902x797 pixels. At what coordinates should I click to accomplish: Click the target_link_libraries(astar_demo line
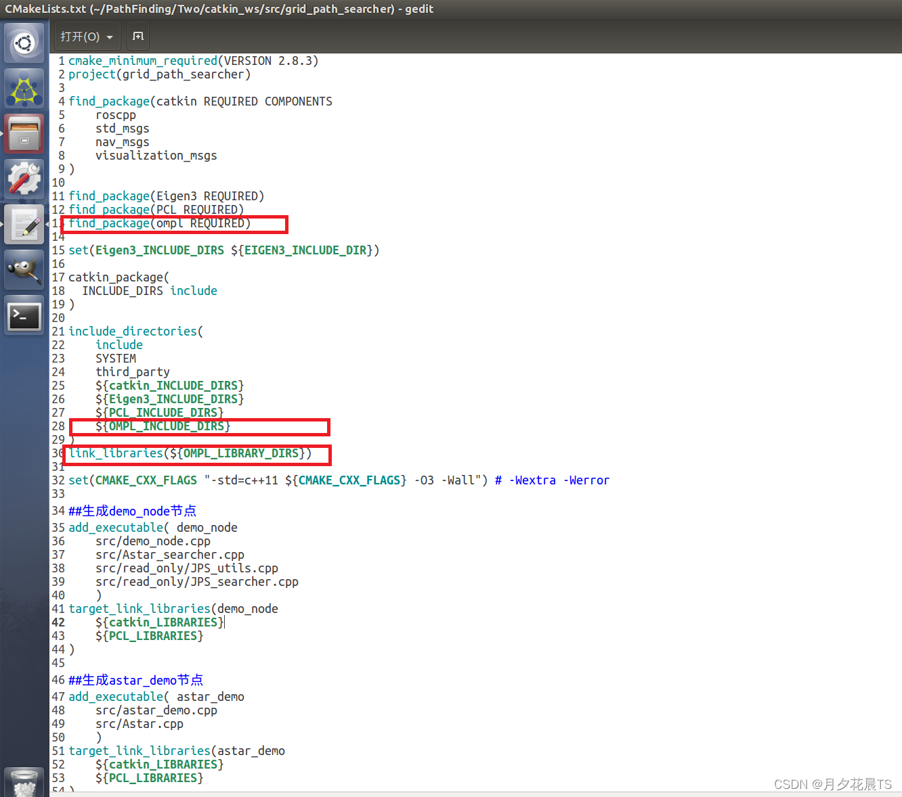tap(177, 751)
